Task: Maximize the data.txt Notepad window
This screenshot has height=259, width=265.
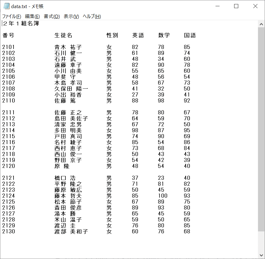Action: pos(236,6)
